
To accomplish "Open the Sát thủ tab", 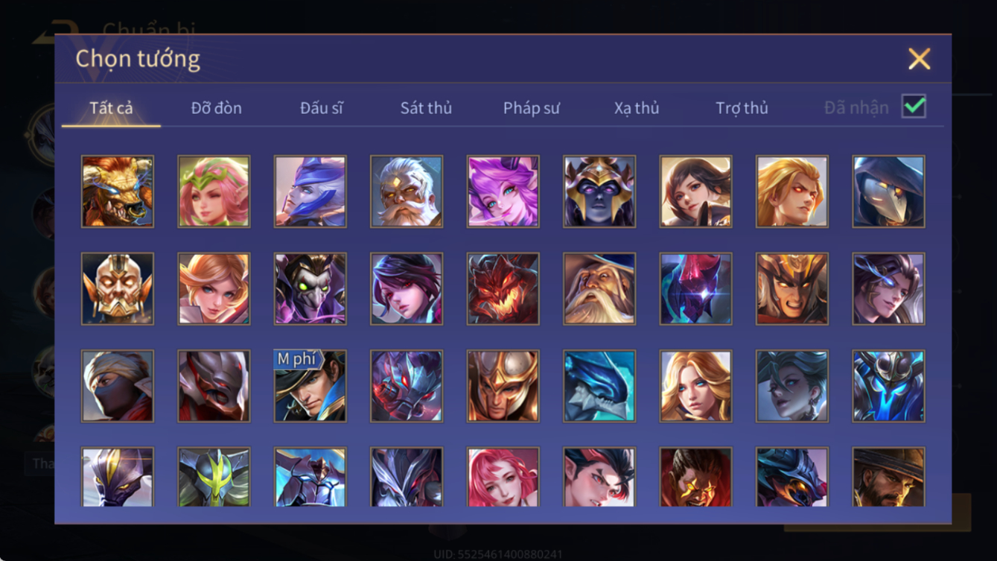I will pyautogui.click(x=426, y=108).
